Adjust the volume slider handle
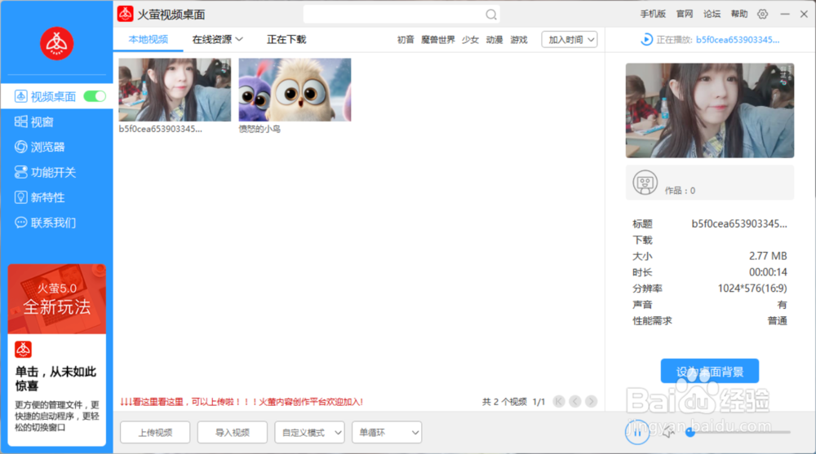This screenshot has width=816, height=454. coord(690,432)
